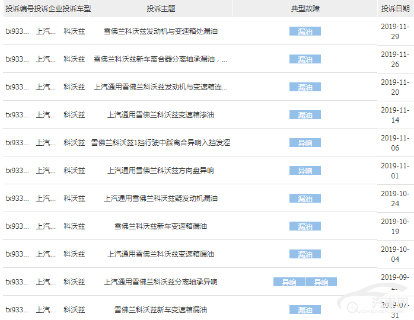Screen dimensions: 414x320
Task: Click tx933... ID in the 2019-11-06 row
Action: (17, 143)
